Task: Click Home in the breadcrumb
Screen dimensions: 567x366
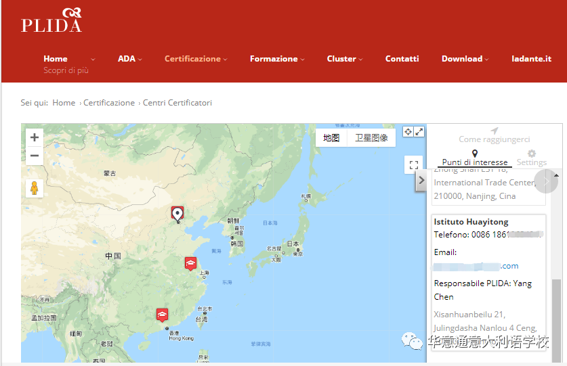Action: pyautogui.click(x=64, y=103)
